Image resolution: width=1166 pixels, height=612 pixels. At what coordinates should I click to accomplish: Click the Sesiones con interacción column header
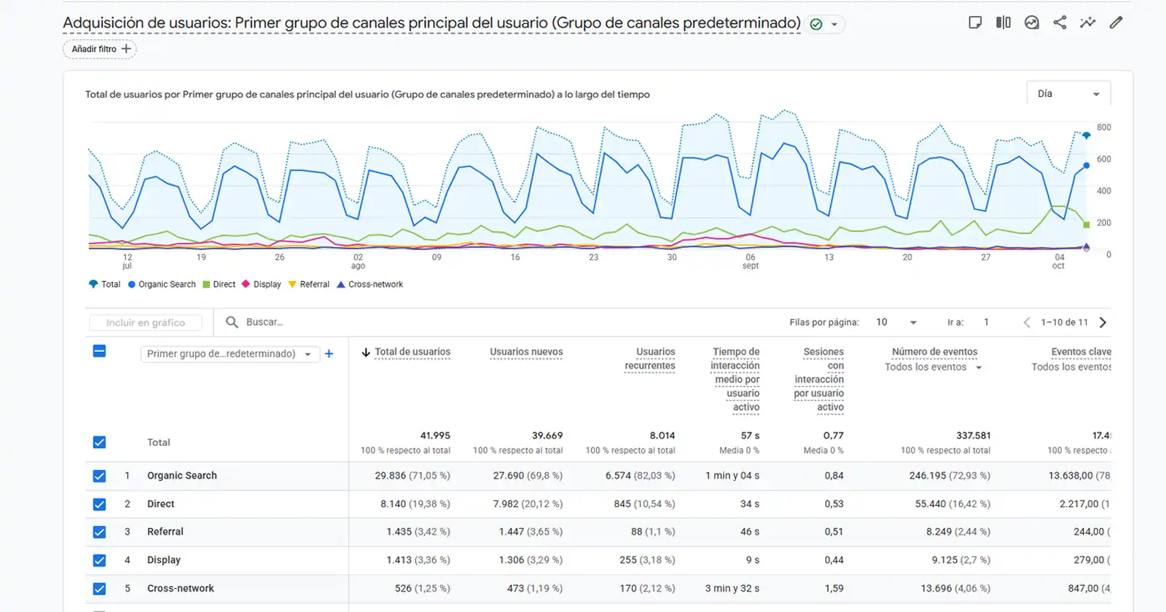[x=819, y=380]
